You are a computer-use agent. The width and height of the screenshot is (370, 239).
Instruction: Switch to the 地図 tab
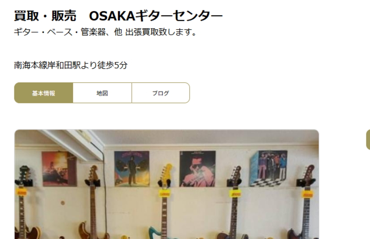(x=102, y=93)
